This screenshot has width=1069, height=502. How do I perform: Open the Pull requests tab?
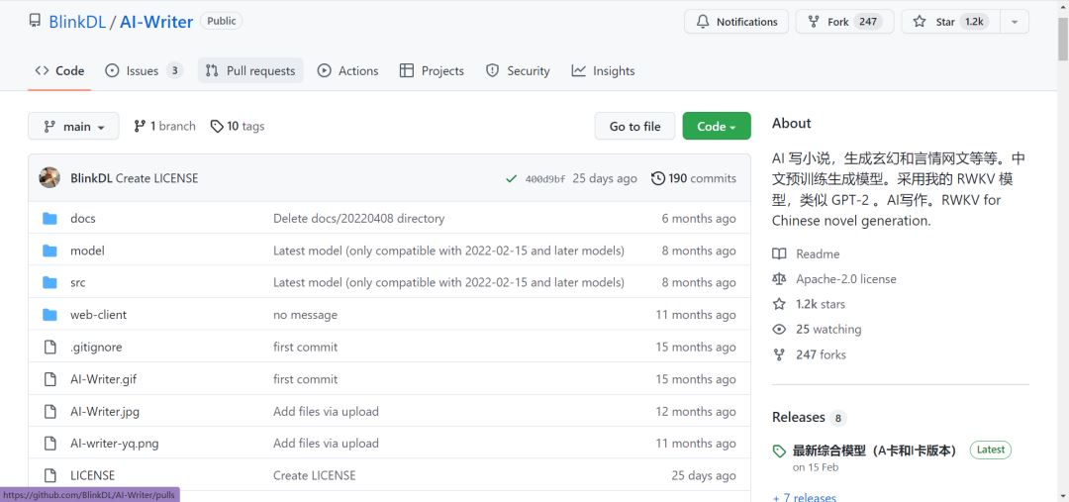coord(250,71)
